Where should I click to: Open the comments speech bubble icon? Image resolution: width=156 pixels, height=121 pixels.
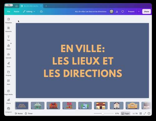click(x=123, y=12)
